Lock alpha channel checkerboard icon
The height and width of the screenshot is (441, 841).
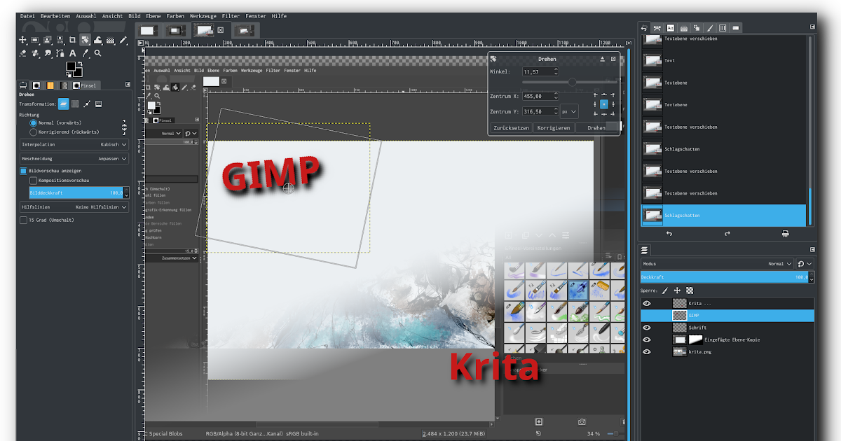(x=690, y=290)
